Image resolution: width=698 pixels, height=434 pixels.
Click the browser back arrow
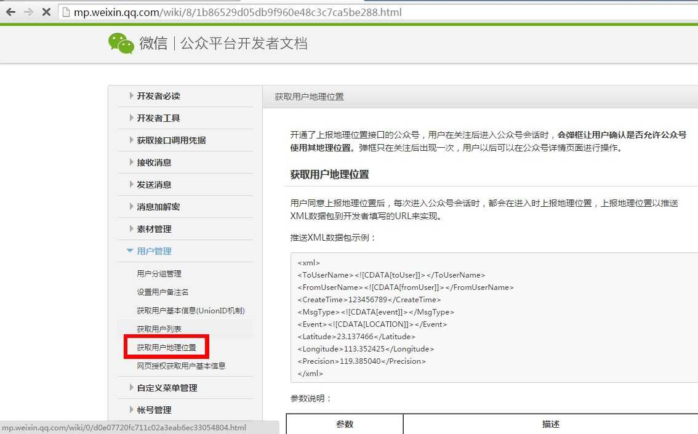click(x=10, y=12)
